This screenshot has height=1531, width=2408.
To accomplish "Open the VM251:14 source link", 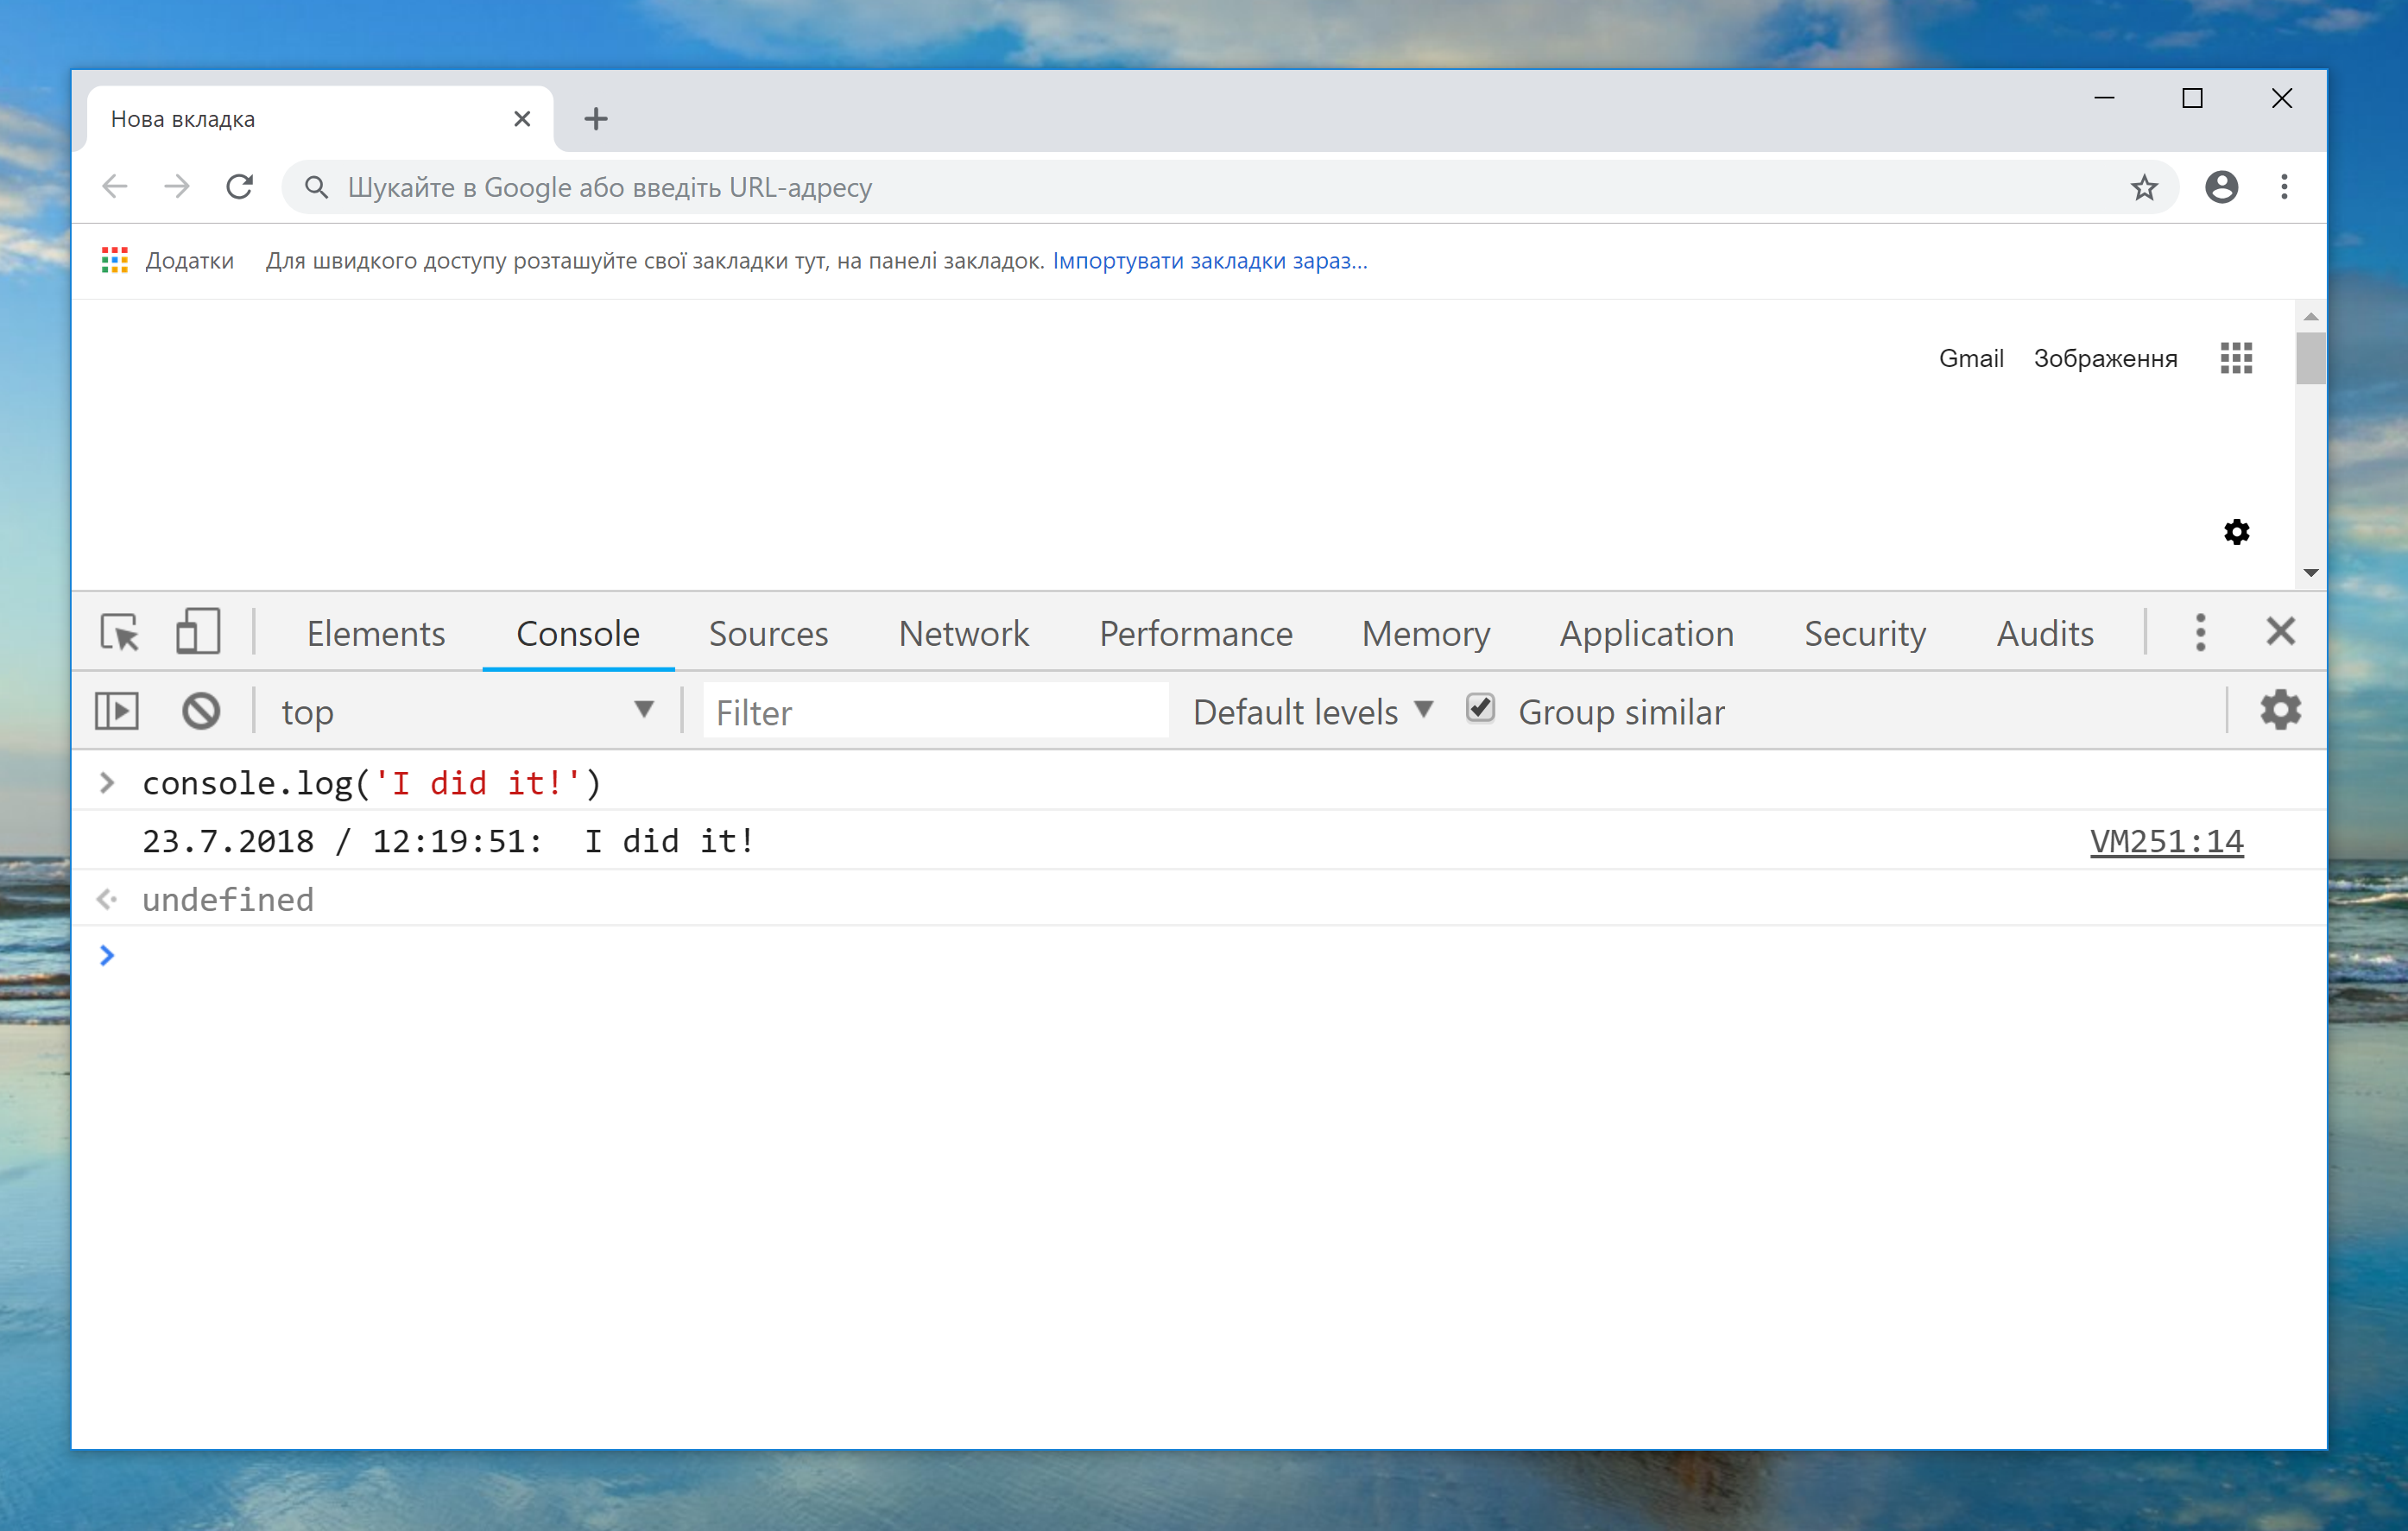I will tap(2166, 841).
